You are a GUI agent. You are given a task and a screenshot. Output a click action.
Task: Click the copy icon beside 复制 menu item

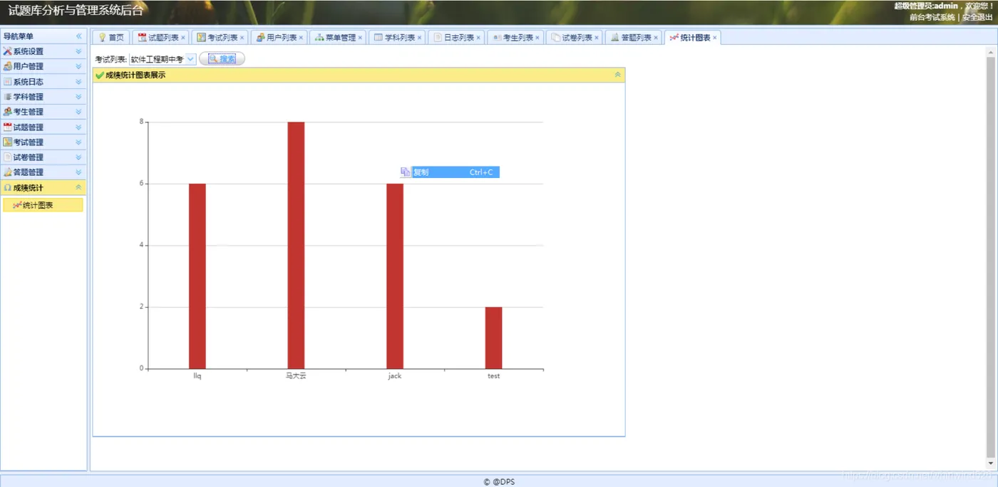pos(405,172)
